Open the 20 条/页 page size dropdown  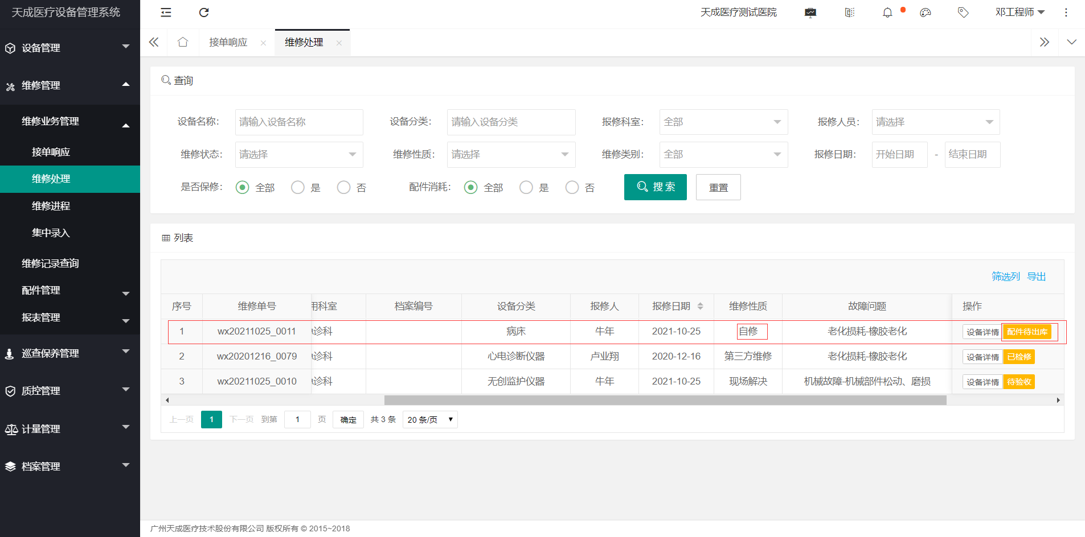(x=430, y=420)
